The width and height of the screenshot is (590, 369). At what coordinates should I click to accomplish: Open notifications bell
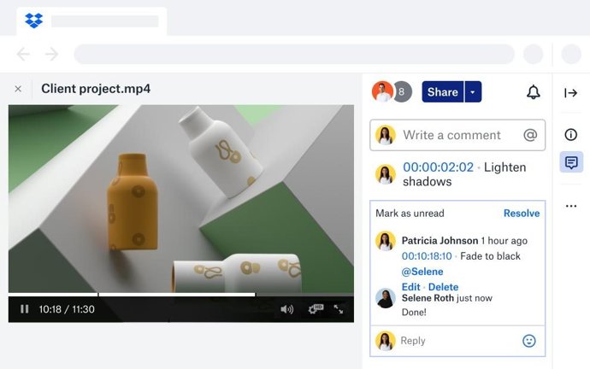click(x=533, y=92)
